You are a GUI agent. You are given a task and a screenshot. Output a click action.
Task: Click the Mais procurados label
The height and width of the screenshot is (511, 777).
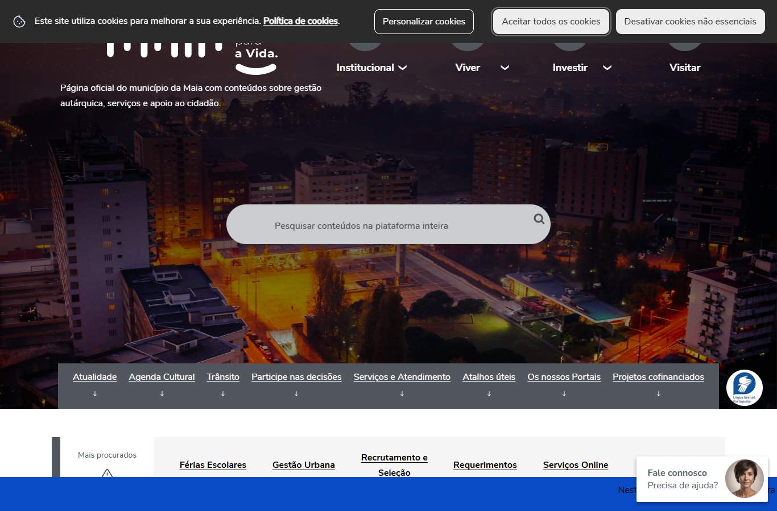tap(107, 455)
